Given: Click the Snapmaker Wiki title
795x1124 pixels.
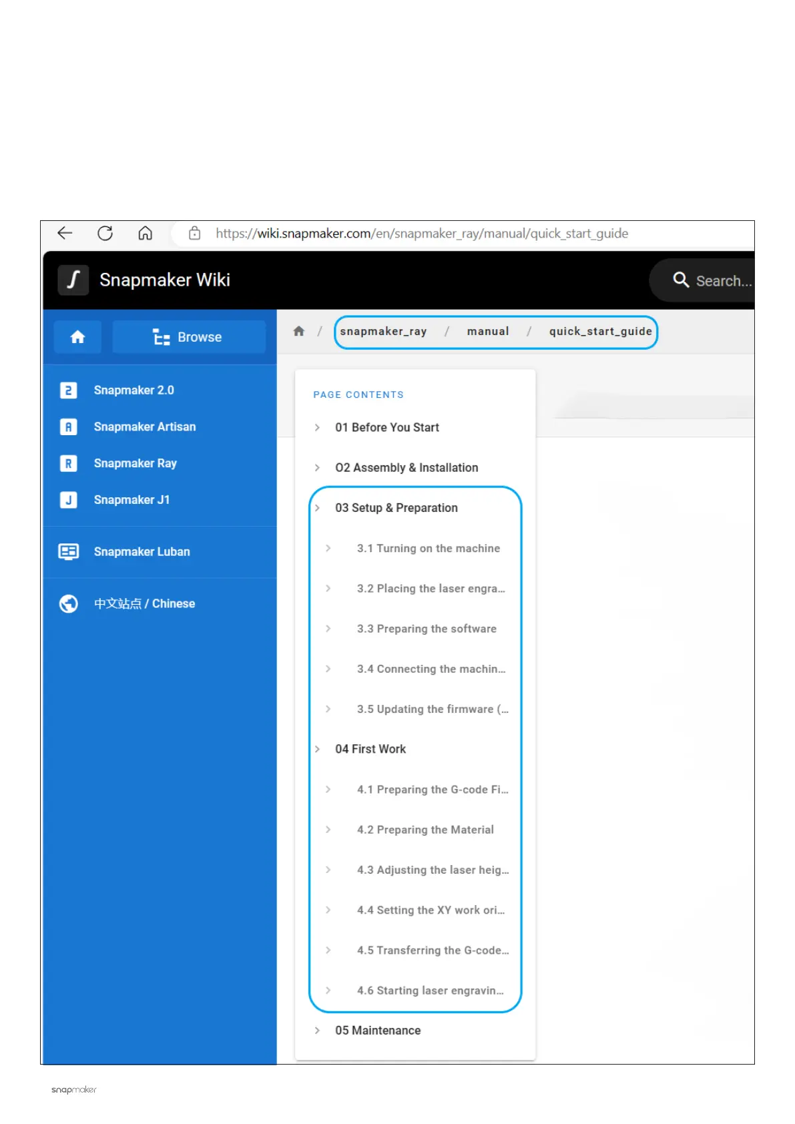Looking at the screenshot, I should pyautogui.click(x=165, y=280).
